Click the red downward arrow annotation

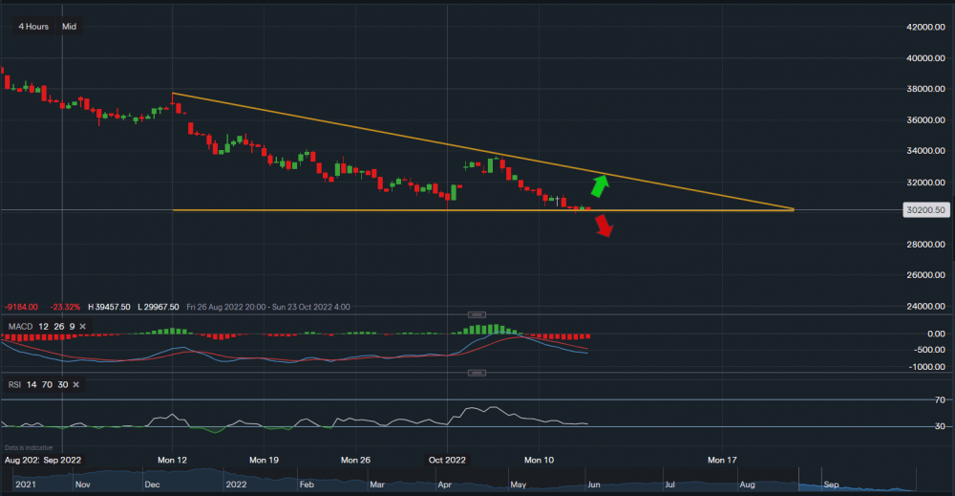tap(603, 226)
